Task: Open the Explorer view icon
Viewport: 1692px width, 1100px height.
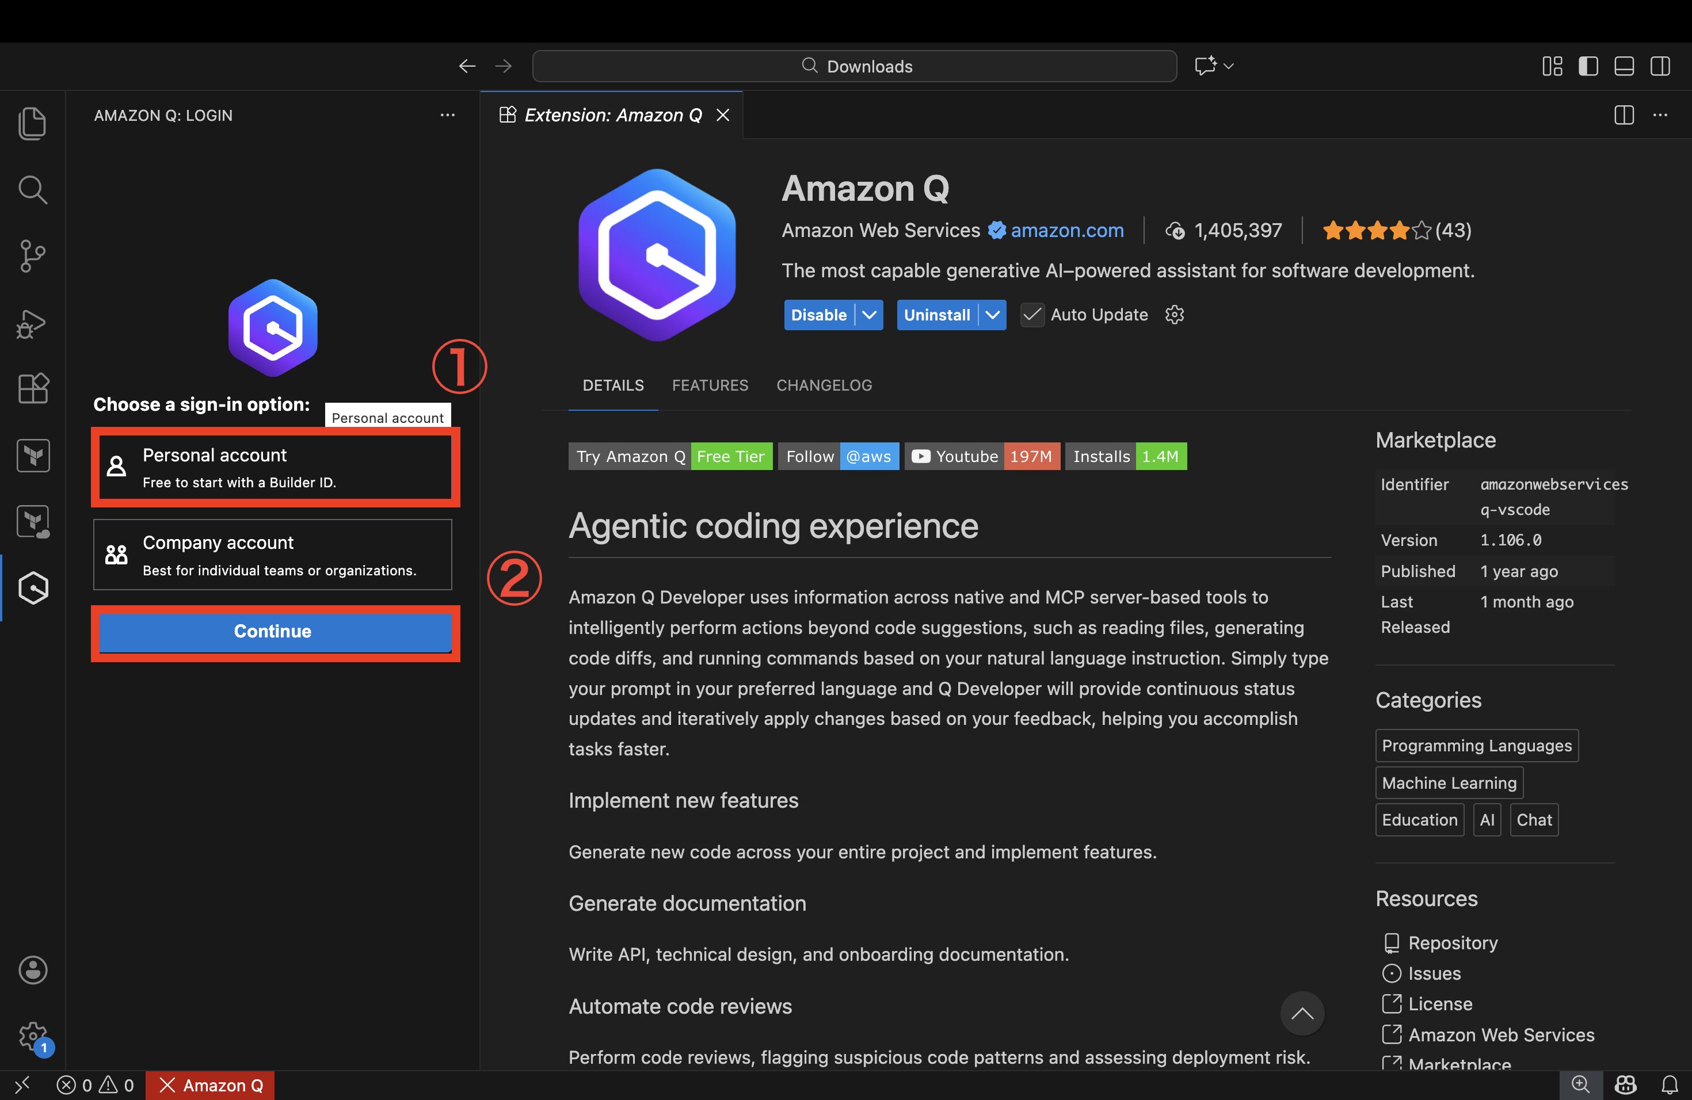Action: click(33, 124)
